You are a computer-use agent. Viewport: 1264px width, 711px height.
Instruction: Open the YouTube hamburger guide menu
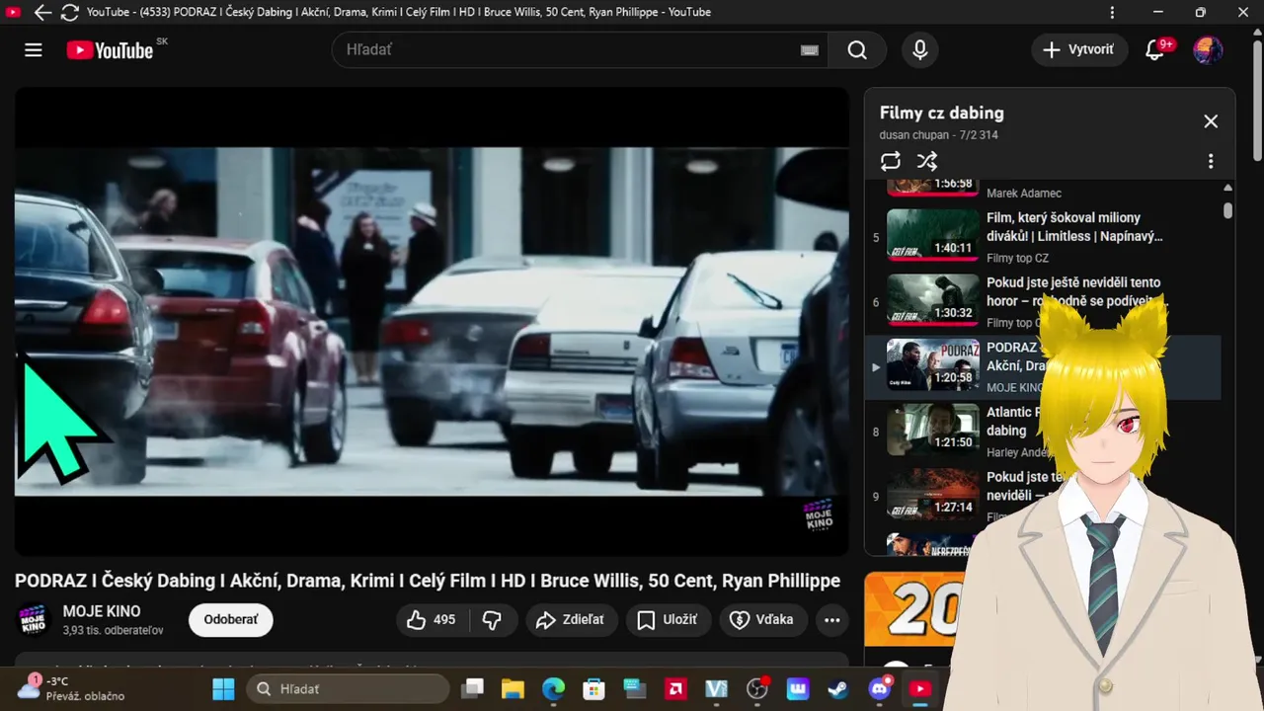coord(34,50)
